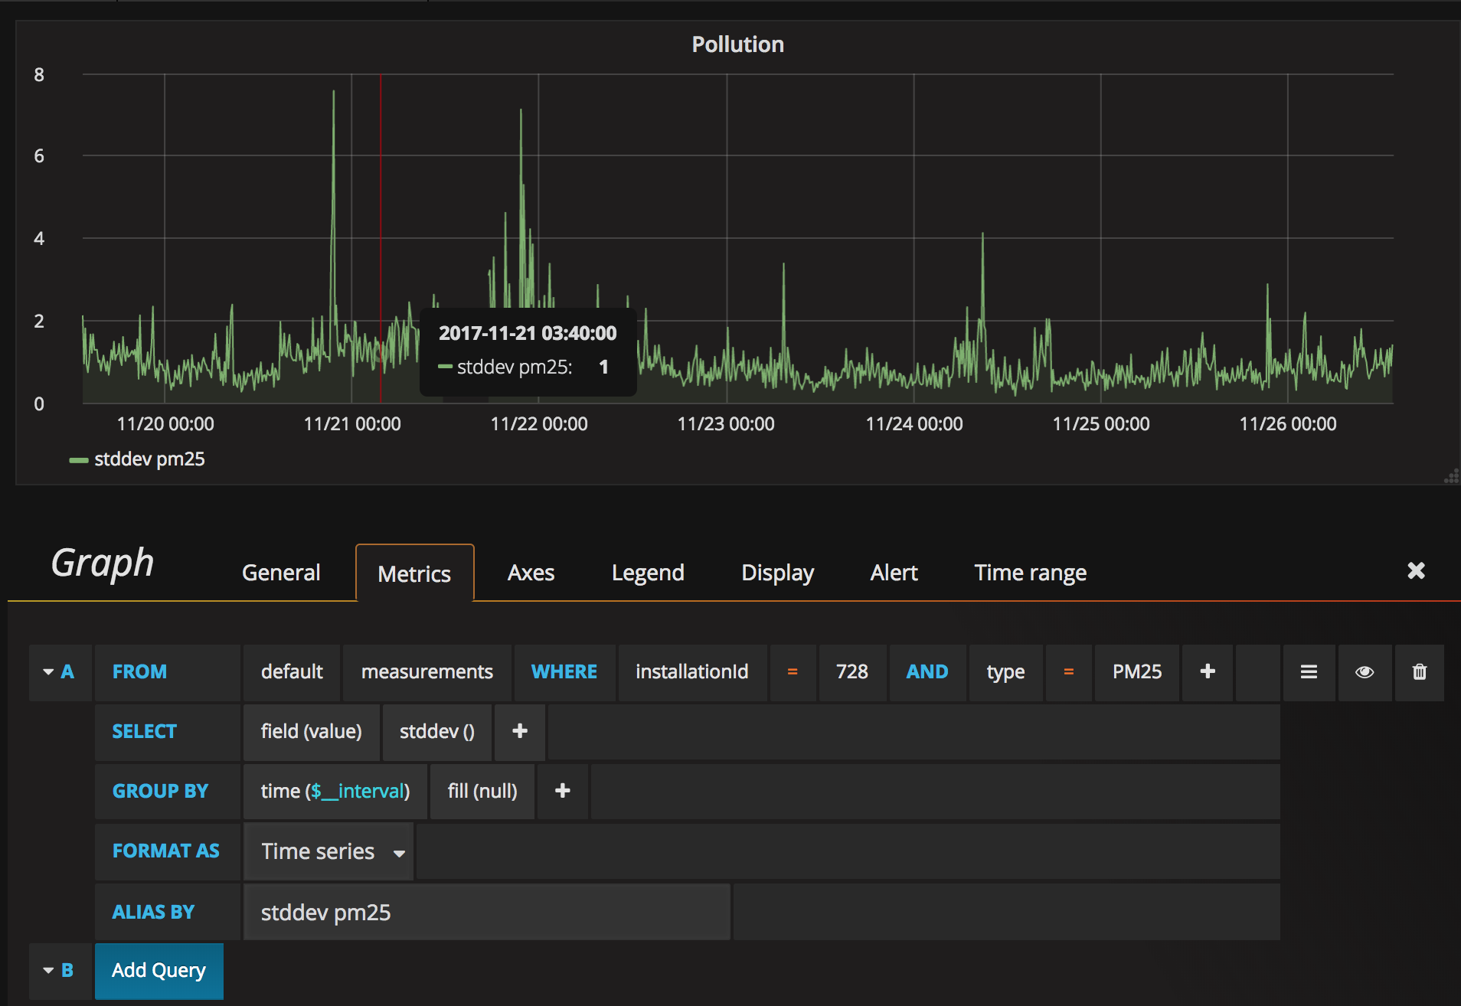Toggle query A visibility with the eye icon

coord(1364,672)
